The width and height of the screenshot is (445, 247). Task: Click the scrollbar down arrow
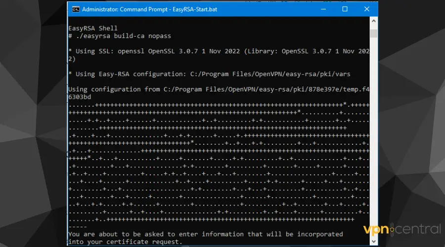click(x=374, y=242)
